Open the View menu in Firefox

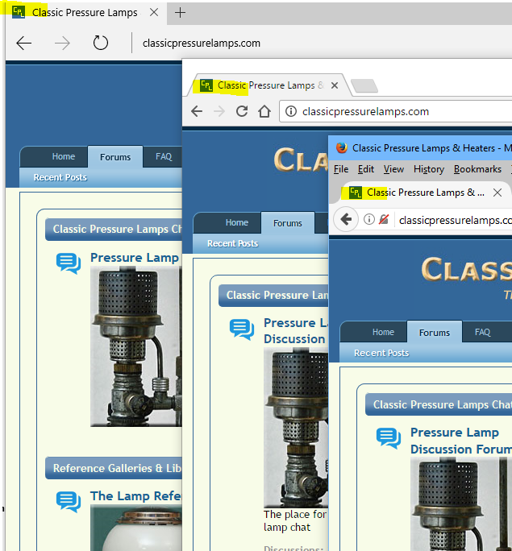coord(393,169)
